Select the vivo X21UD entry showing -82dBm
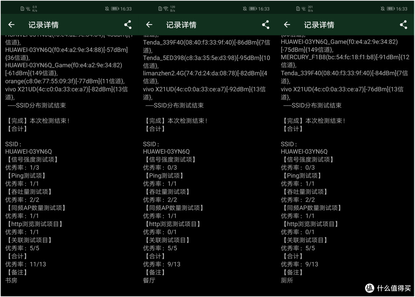The width and height of the screenshot is (415, 297). point(66,93)
